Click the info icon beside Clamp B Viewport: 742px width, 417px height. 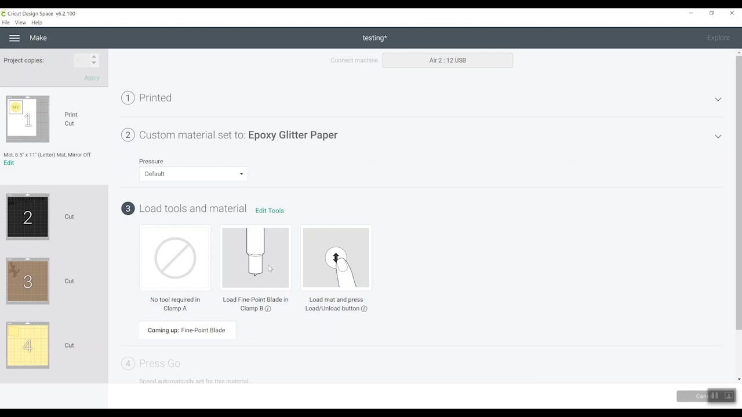pos(268,309)
